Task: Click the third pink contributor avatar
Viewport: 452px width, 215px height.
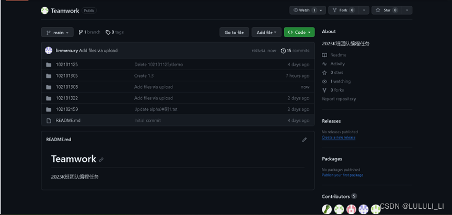Action: click(351, 209)
